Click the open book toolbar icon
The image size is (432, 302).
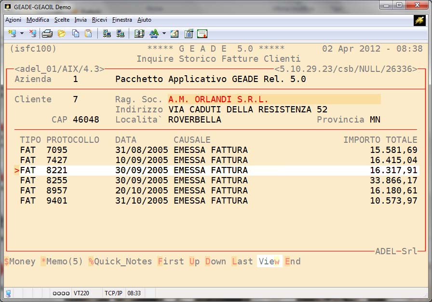point(139,33)
